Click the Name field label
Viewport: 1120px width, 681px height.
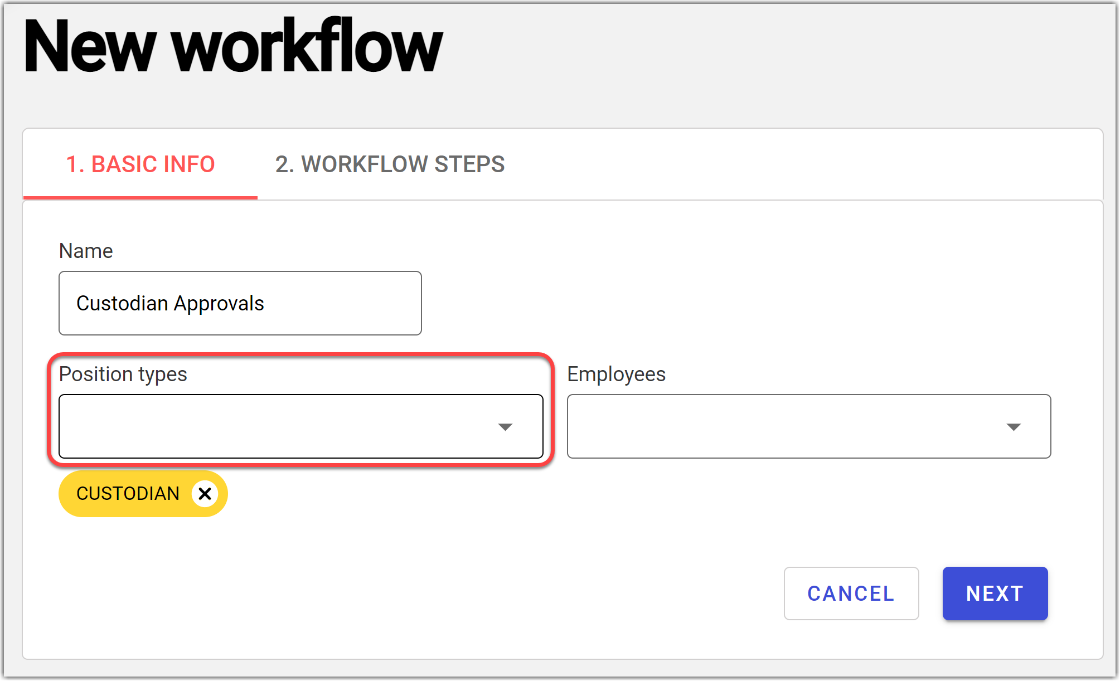[x=86, y=251]
